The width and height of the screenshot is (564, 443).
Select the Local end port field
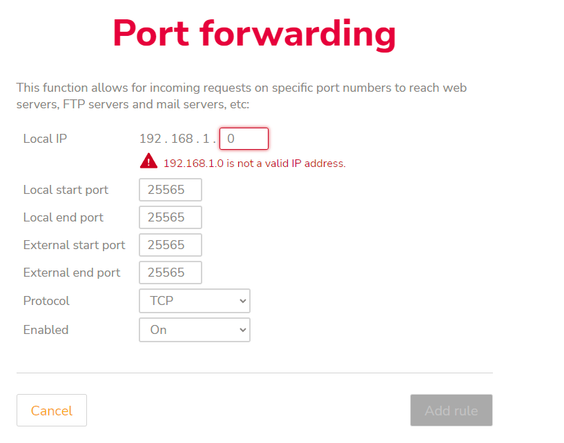170,217
